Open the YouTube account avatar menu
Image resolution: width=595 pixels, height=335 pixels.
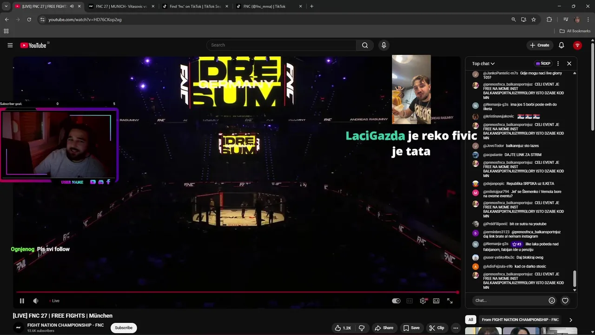click(x=577, y=45)
